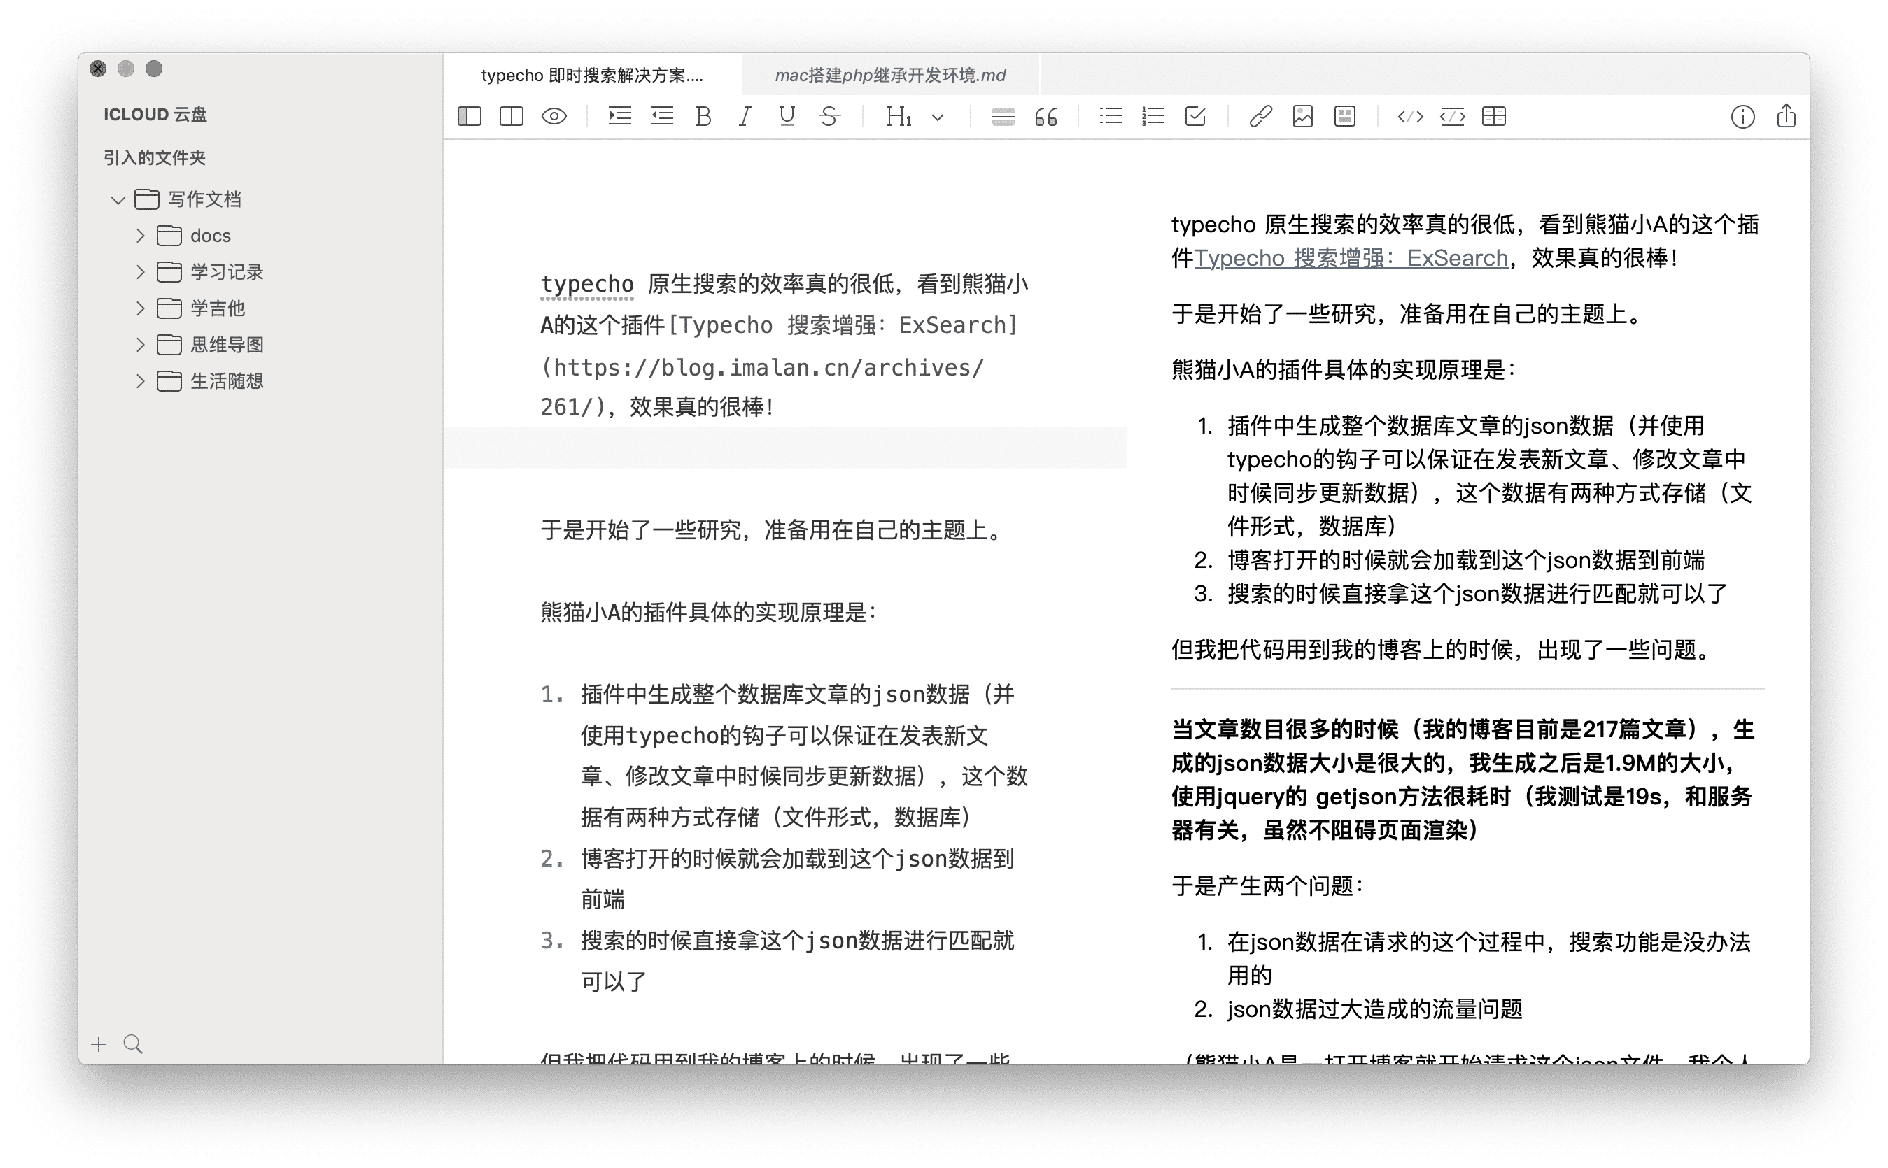Viewport: 1888px width, 1168px height.
Task: Expand the 学吉他 folder
Action: point(140,308)
